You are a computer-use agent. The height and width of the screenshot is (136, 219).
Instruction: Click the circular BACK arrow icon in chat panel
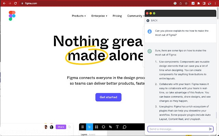point(148,20)
